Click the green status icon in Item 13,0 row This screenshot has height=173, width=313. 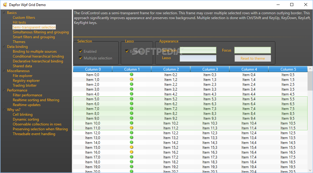point(131,138)
